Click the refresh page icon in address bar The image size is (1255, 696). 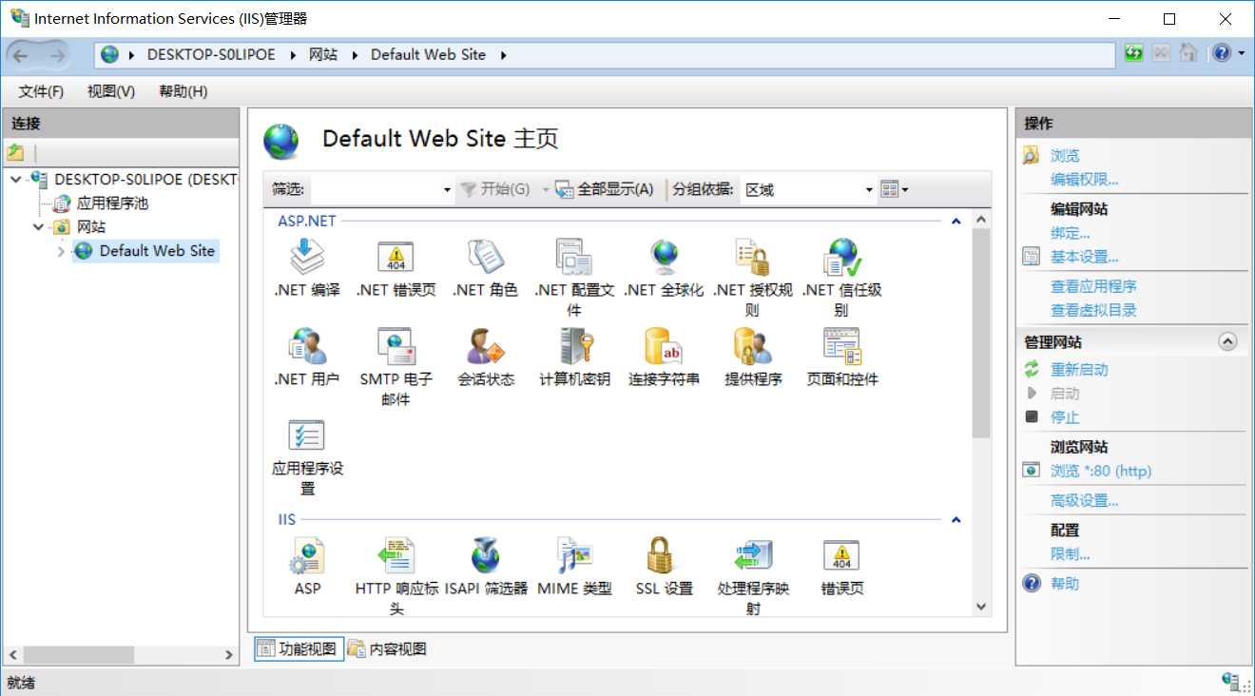coord(1133,54)
